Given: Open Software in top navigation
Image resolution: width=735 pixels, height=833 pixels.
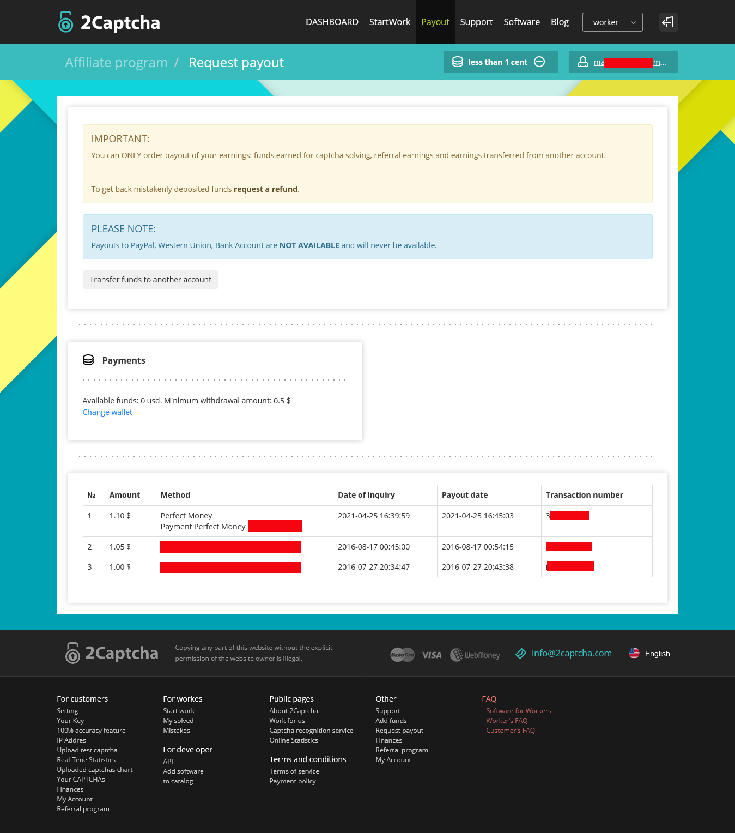Looking at the screenshot, I should [x=521, y=22].
